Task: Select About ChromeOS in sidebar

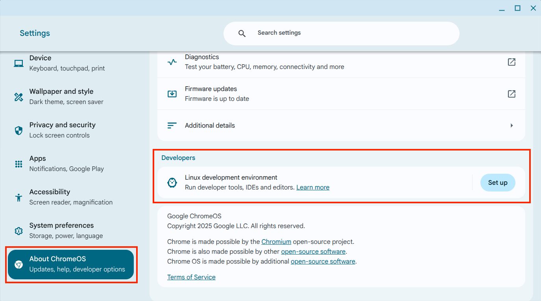Action: (x=71, y=264)
